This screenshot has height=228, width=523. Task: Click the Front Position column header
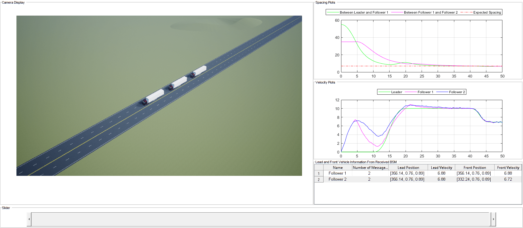(475, 168)
